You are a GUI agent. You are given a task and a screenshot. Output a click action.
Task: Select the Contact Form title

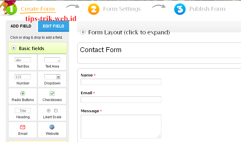coord(101,50)
